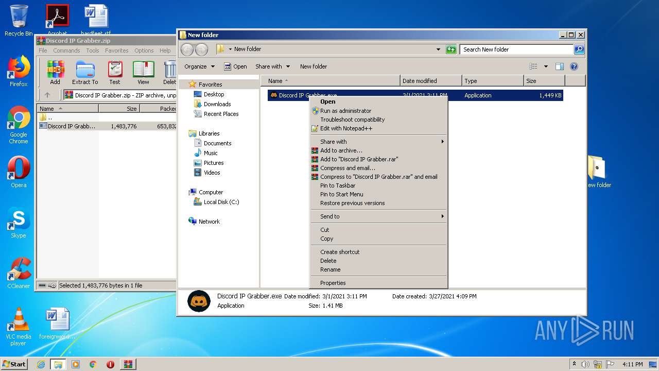The height and width of the screenshot is (371, 659).
Task: Choose Copy from context menu
Action: point(378,239)
